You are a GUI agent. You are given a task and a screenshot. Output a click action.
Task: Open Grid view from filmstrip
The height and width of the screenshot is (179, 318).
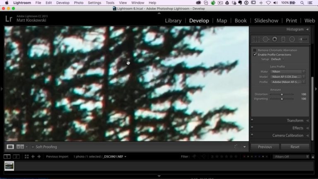pyautogui.click(x=26, y=157)
